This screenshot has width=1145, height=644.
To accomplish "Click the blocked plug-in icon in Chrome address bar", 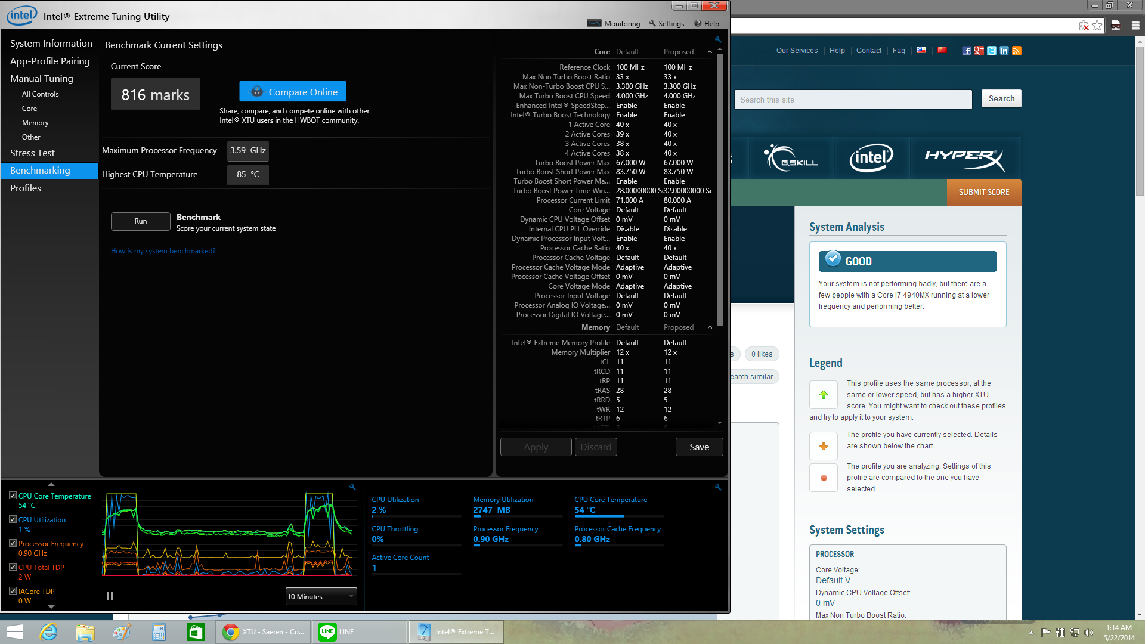I will pos(1084,26).
